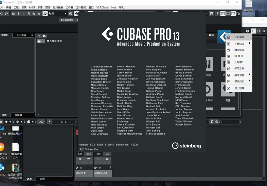The image size is (267, 186).
Task: Select 退出程序 in the popup menu
Action: click(x=239, y=88)
